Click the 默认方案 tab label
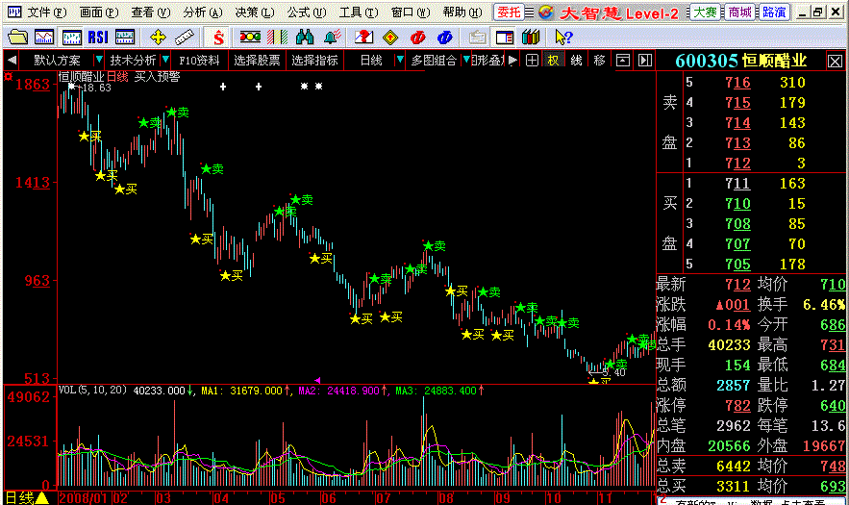Image resolution: width=849 pixels, height=505 pixels. tap(57, 61)
